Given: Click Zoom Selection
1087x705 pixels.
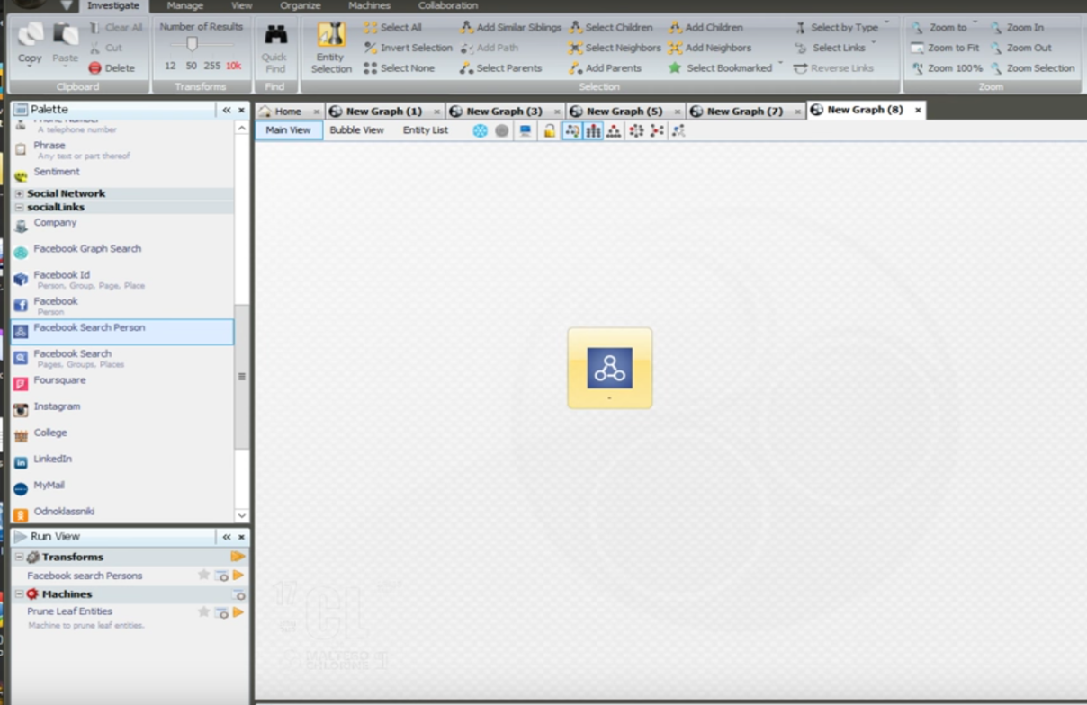Looking at the screenshot, I should 1033,68.
